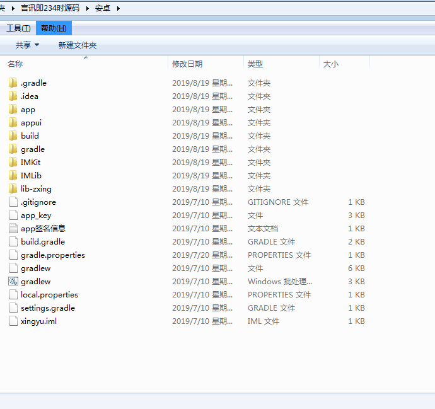Viewport: 435px width, 409px height.
Task: Click the 文本文档 type cell
Action: tap(263, 229)
